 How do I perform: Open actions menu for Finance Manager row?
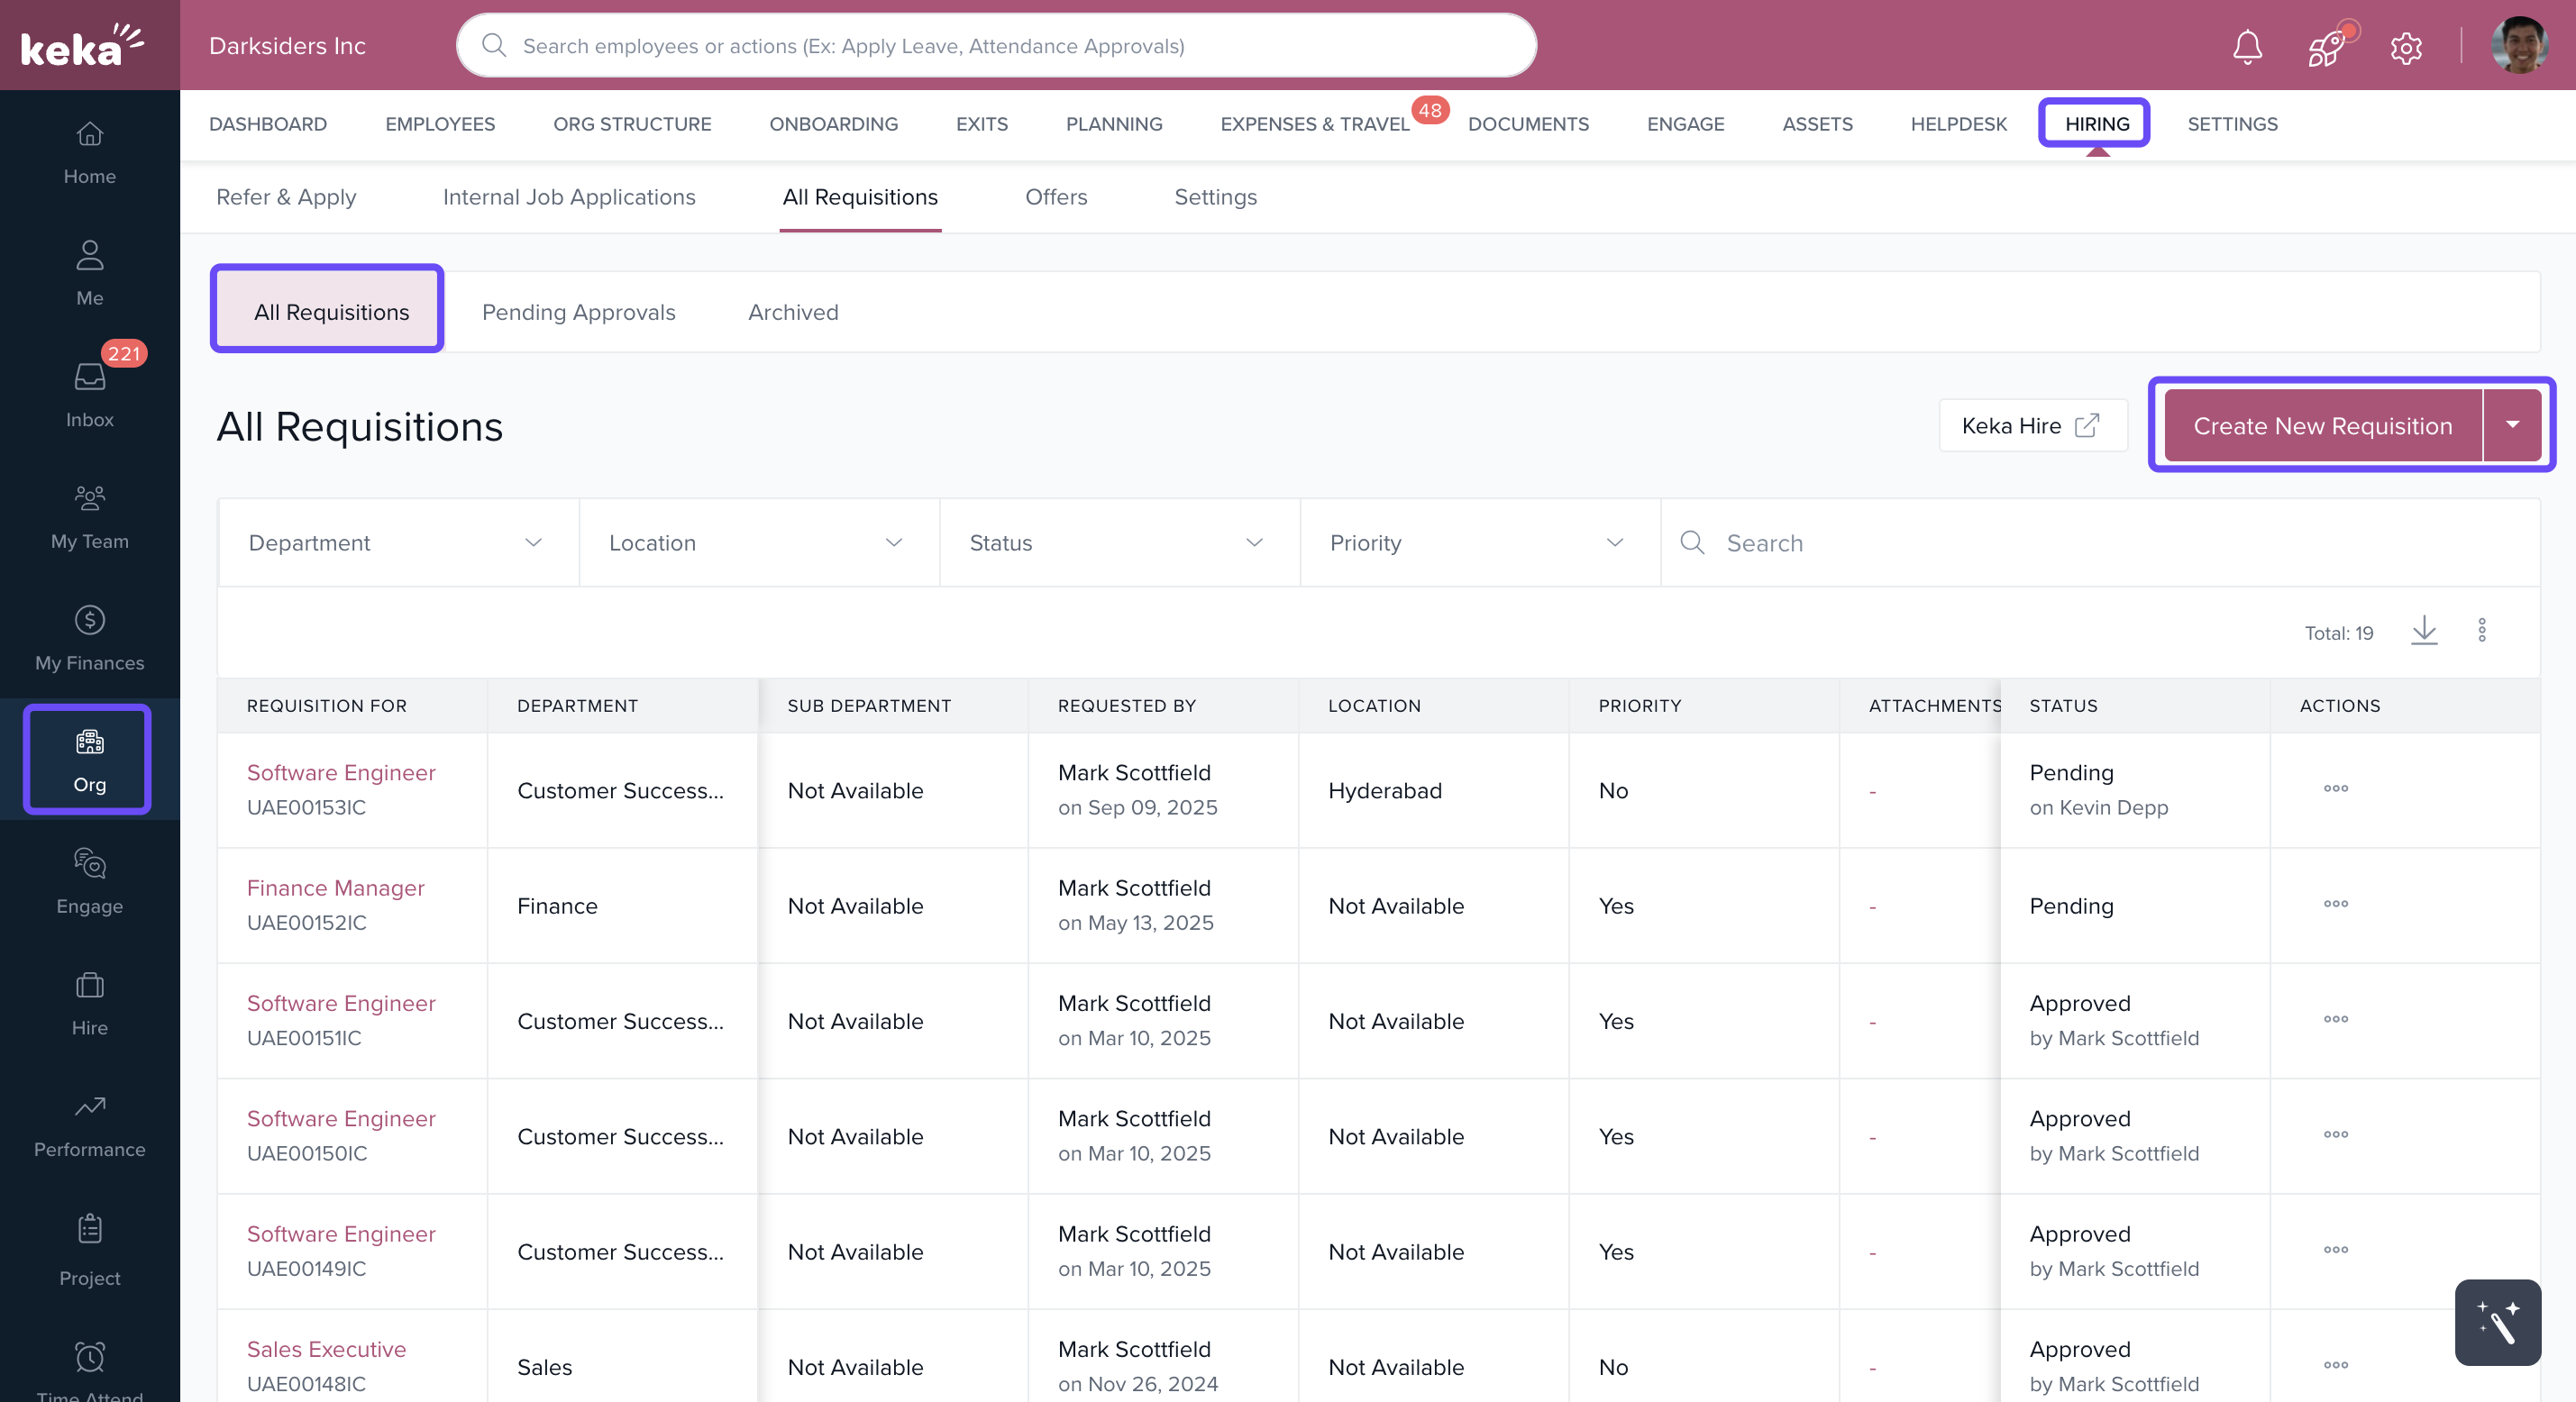point(2335,904)
